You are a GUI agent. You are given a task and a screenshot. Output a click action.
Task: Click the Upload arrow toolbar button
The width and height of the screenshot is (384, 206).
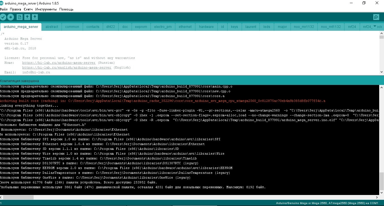pyautogui.click(x=10, y=17)
